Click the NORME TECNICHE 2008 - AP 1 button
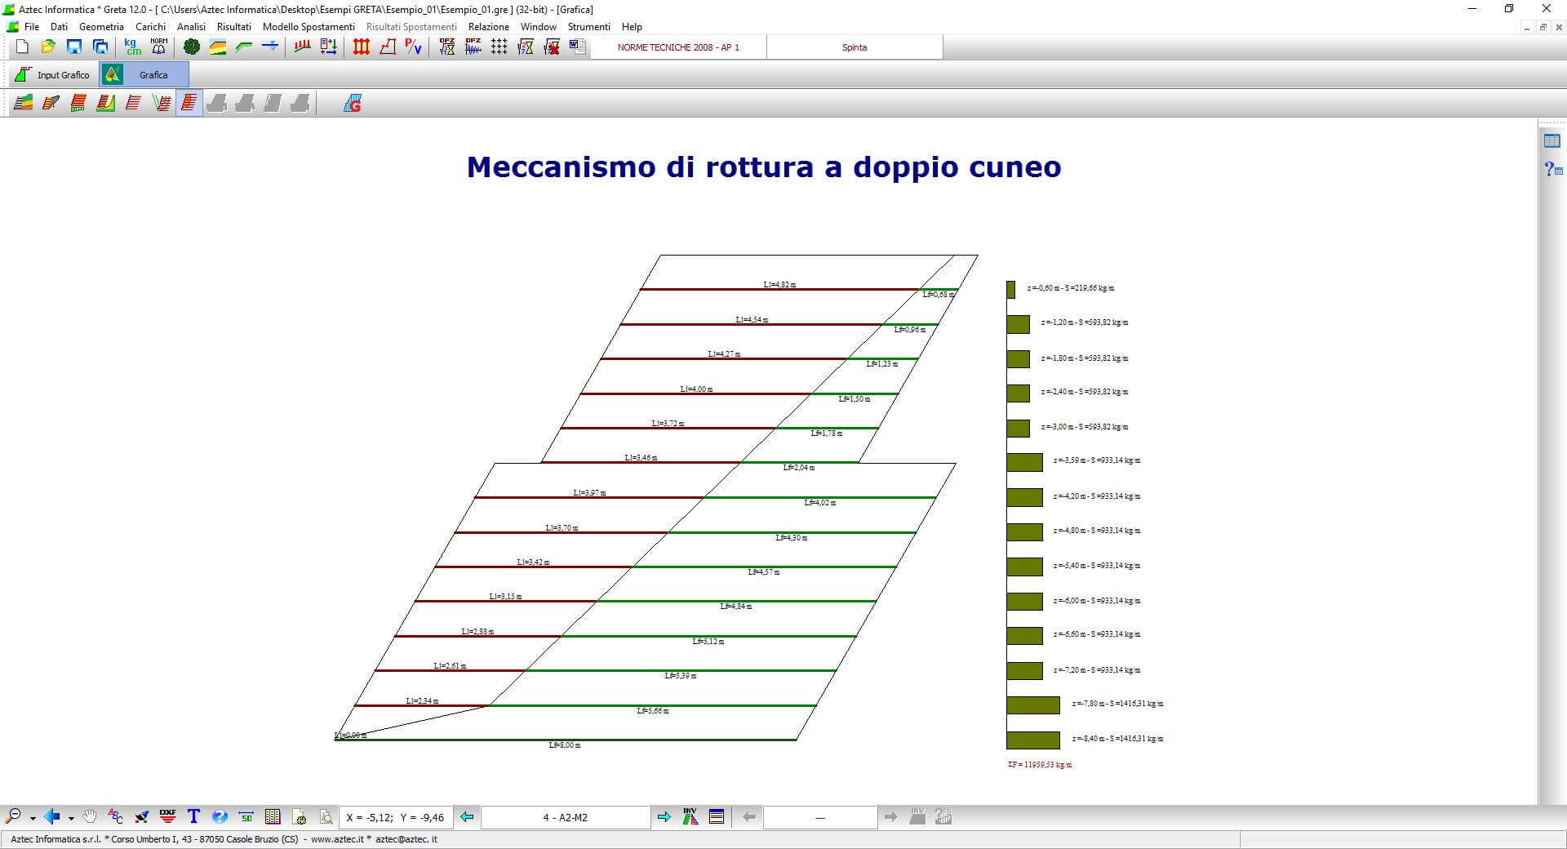Screen dimensions: 1567x849 [x=678, y=47]
